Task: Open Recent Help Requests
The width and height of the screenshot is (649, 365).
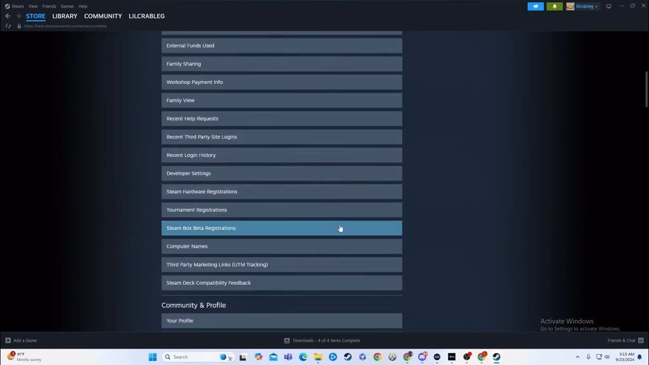Action: point(282,119)
